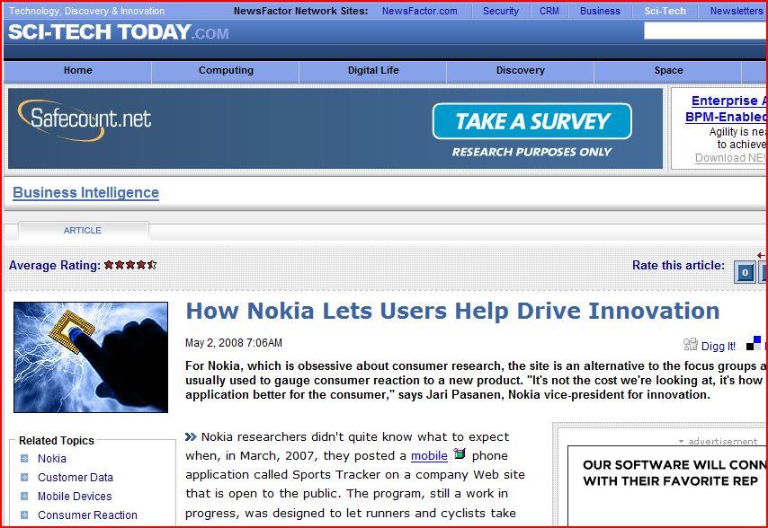Click the del.icio.us squares bookmark icon

(754, 343)
